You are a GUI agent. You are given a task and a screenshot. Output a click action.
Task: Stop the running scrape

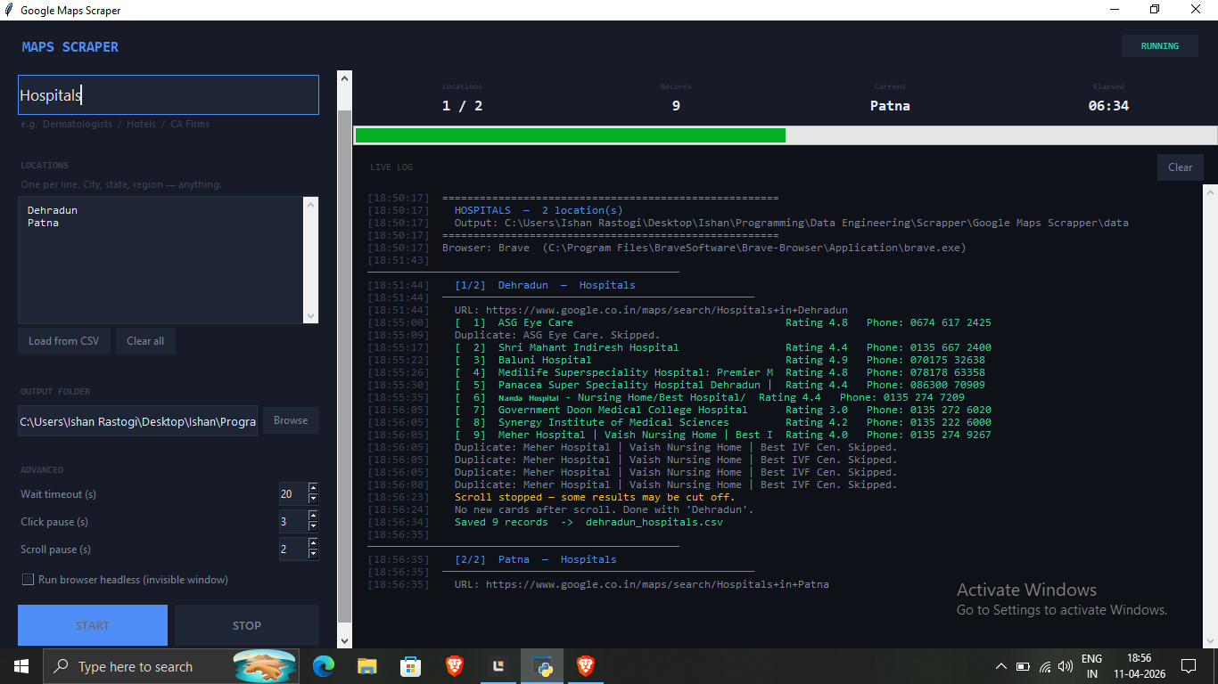tap(247, 625)
